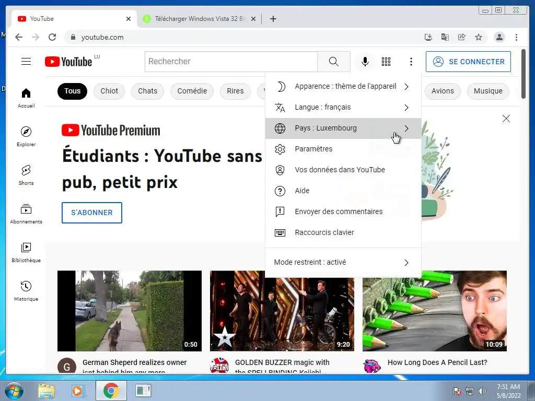Click the share page icon
Screen dimensions: 535x401
pyautogui.click(x=462, y=37)
